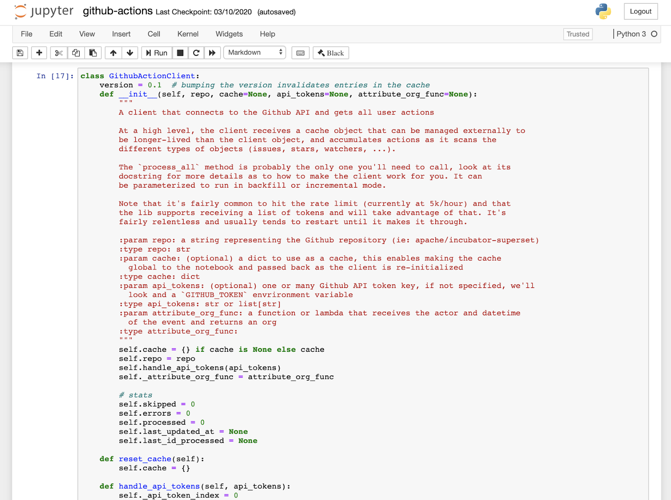The image size is (671, 500).
Task: Log out of Jupyter
Action: 640,12
